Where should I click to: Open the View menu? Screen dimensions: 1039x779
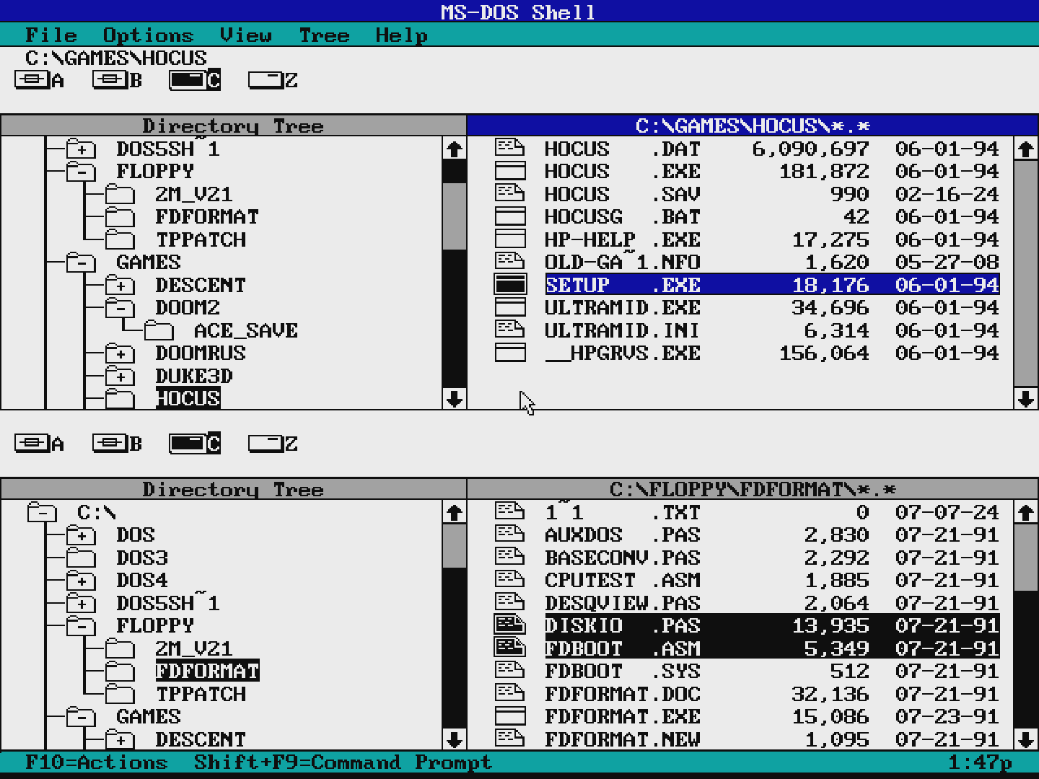coord(246,35)
